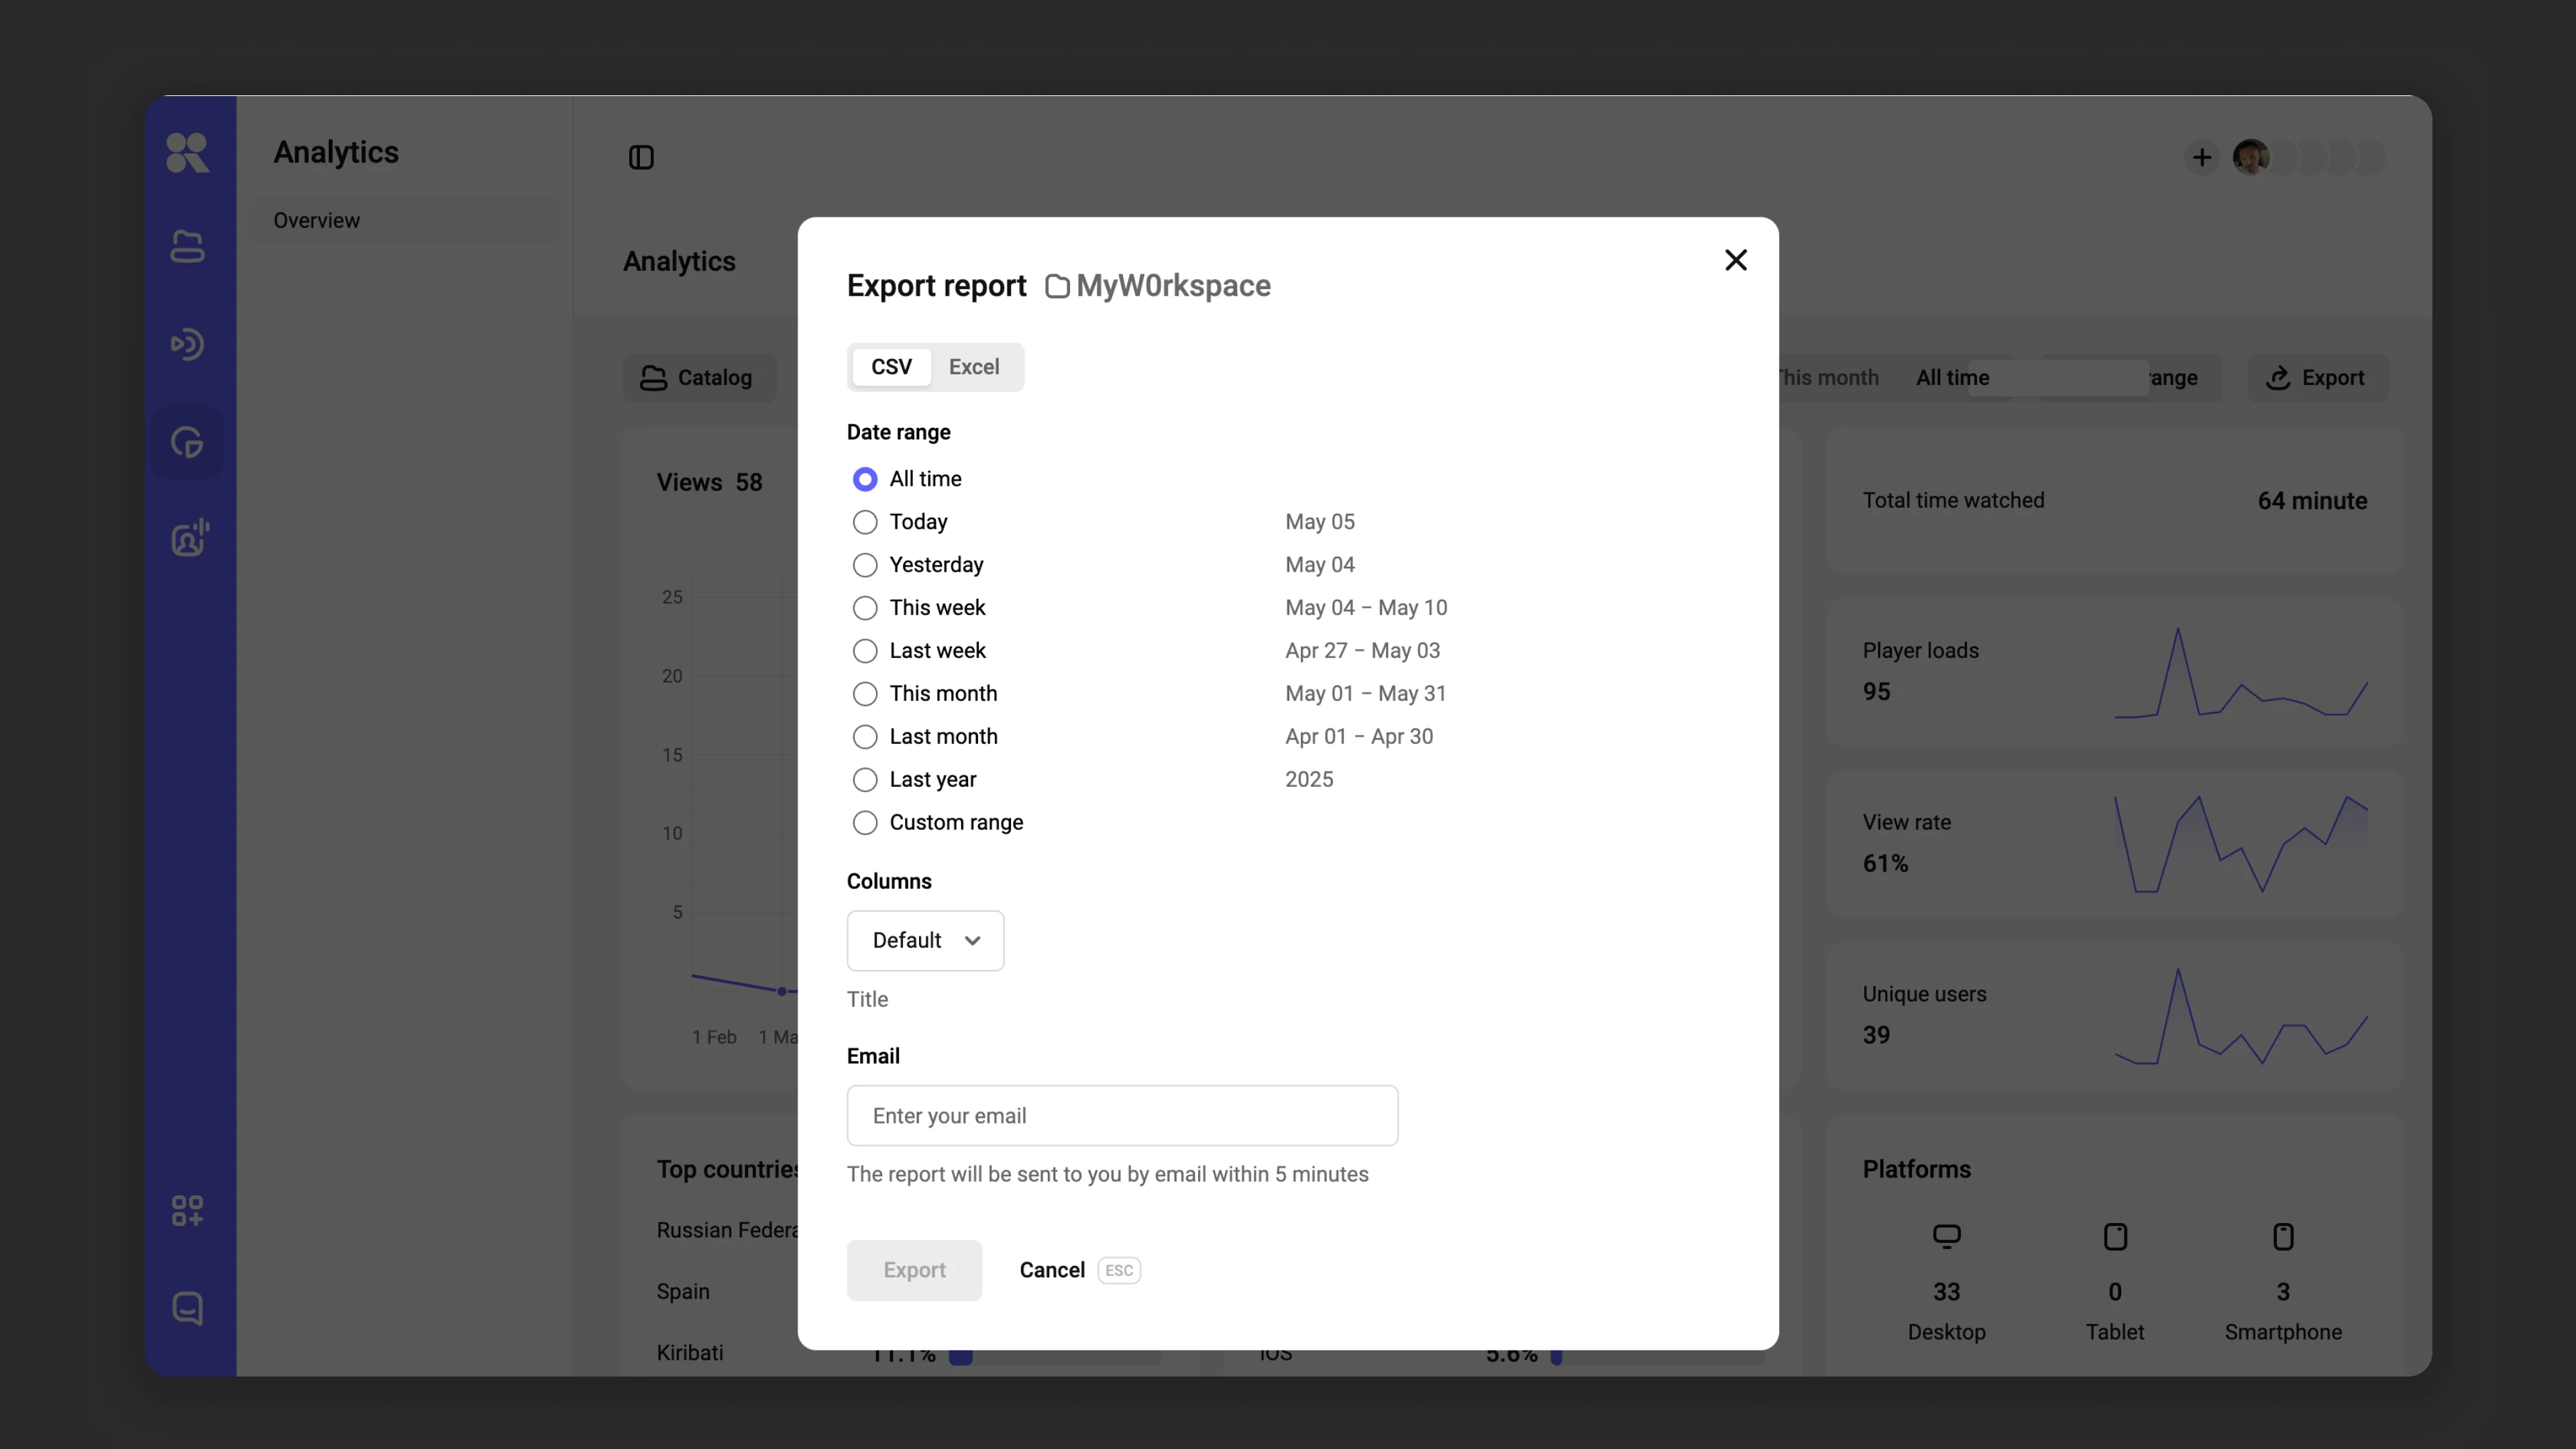Toggle the sidebar panel icon
This screenshot has width=2576, height=1449.
tap(641, 157)
